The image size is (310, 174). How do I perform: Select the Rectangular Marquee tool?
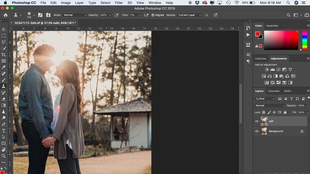[3, 36]
